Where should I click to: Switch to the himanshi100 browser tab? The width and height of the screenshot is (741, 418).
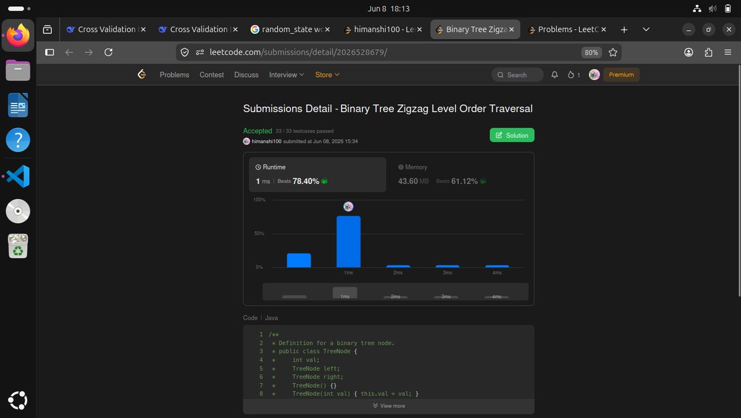[x=382, y=30]
